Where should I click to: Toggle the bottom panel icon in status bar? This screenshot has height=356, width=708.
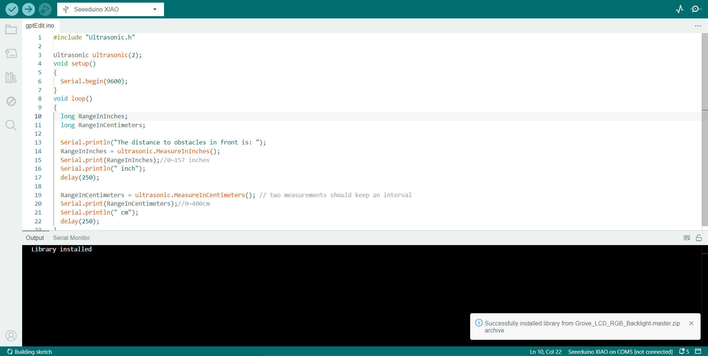[698, 351]
